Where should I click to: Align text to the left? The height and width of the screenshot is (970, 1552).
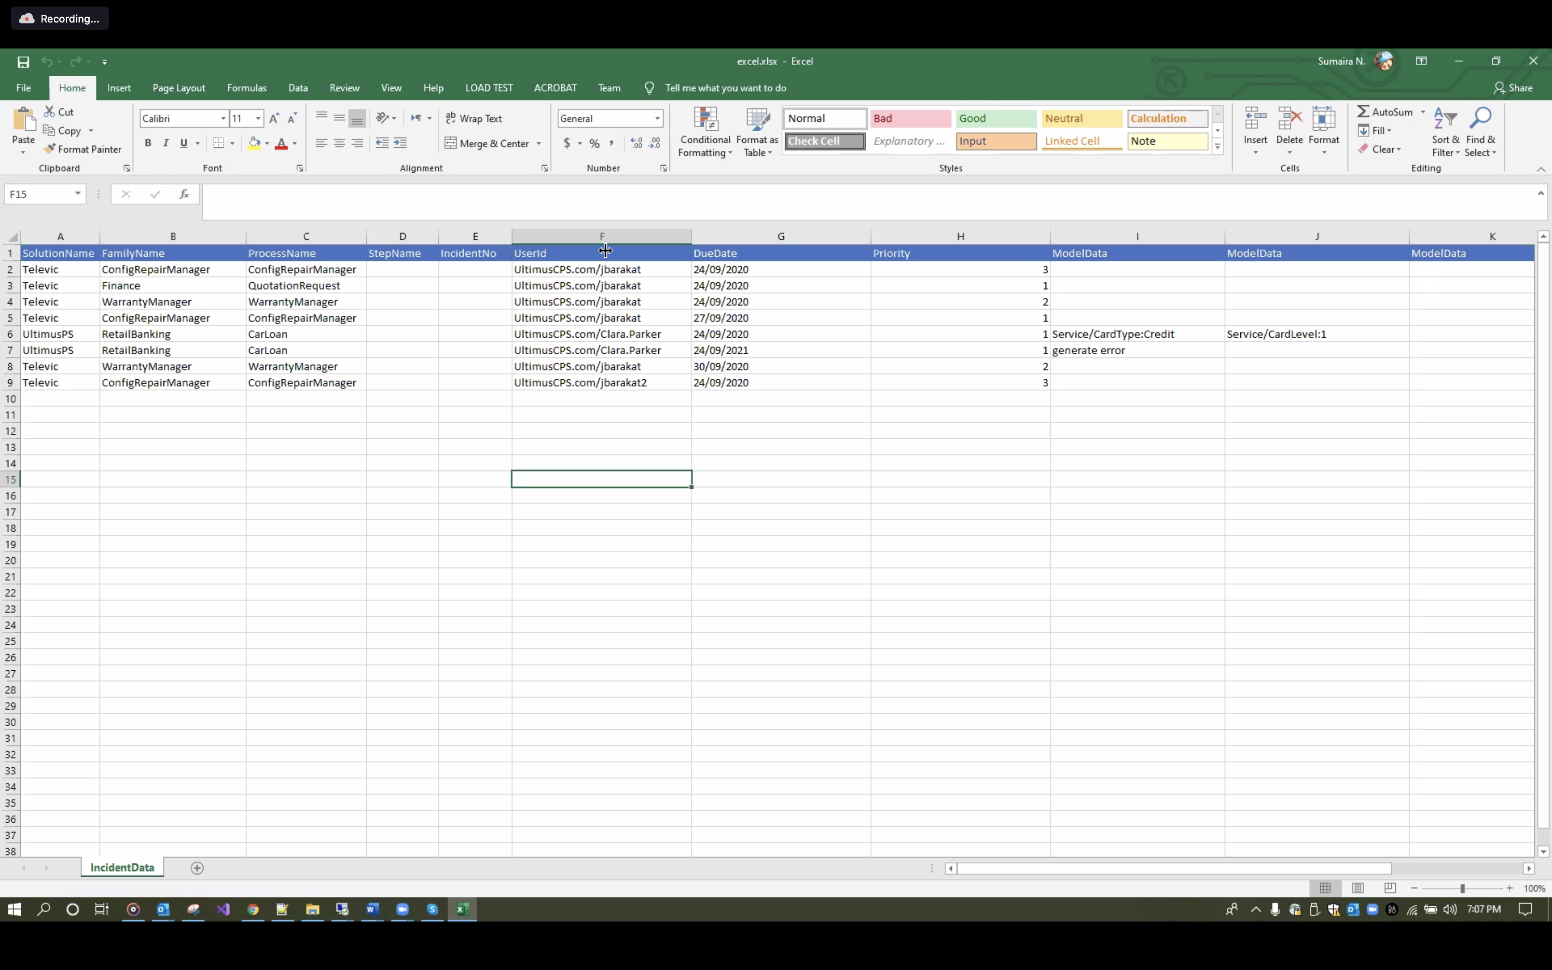[x=321, y=143]
